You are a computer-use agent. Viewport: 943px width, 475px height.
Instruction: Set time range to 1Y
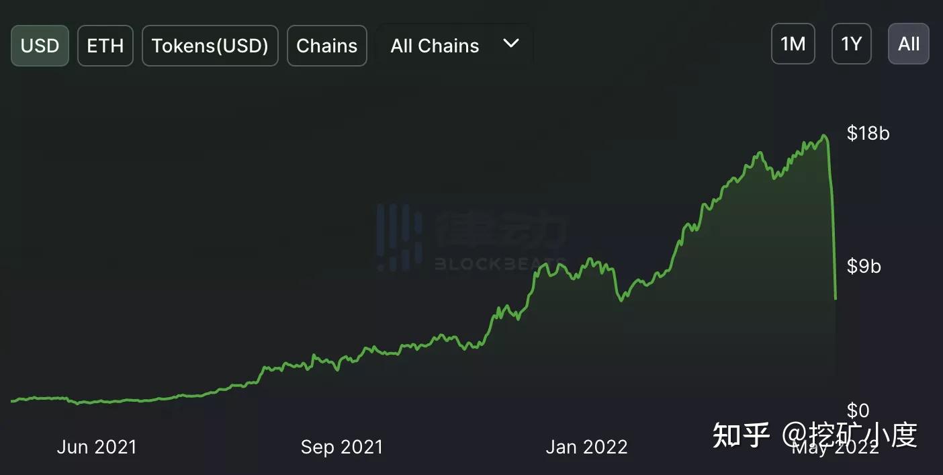tap(852, 44)
